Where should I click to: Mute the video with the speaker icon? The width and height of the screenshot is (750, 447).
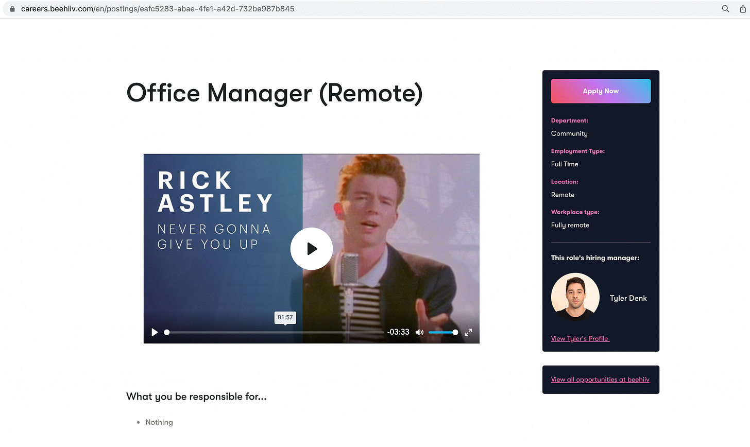coord(419,332)
